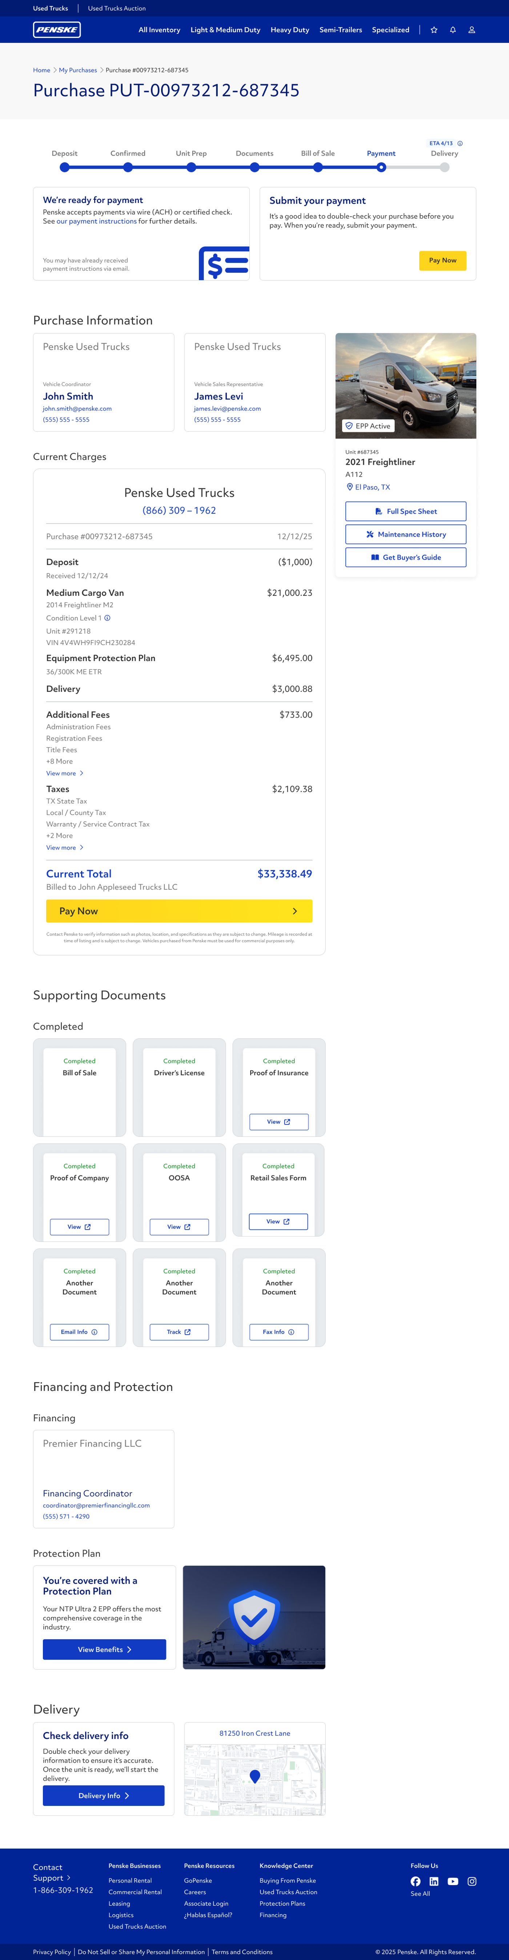Click the Penske logo
The width and height of the screenshot is (509, 1960).
click(57, 30)
